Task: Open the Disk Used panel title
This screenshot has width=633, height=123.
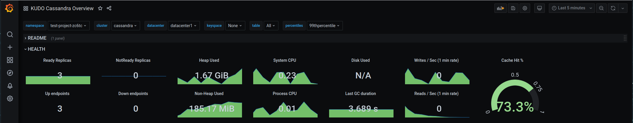Action: (x=360, y=60)
